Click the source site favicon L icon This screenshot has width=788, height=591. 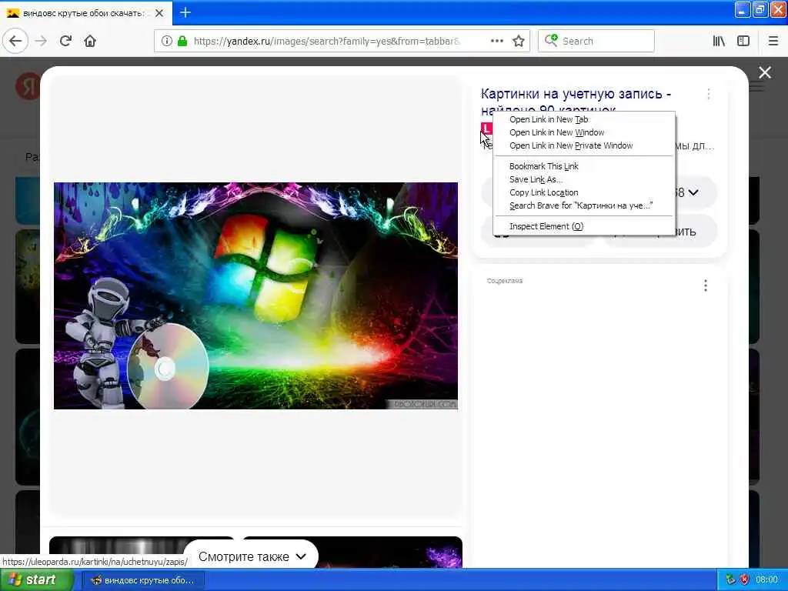click(486, 128)
